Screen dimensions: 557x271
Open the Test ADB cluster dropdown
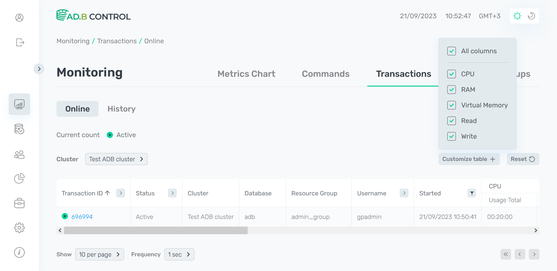click(116, 159)
